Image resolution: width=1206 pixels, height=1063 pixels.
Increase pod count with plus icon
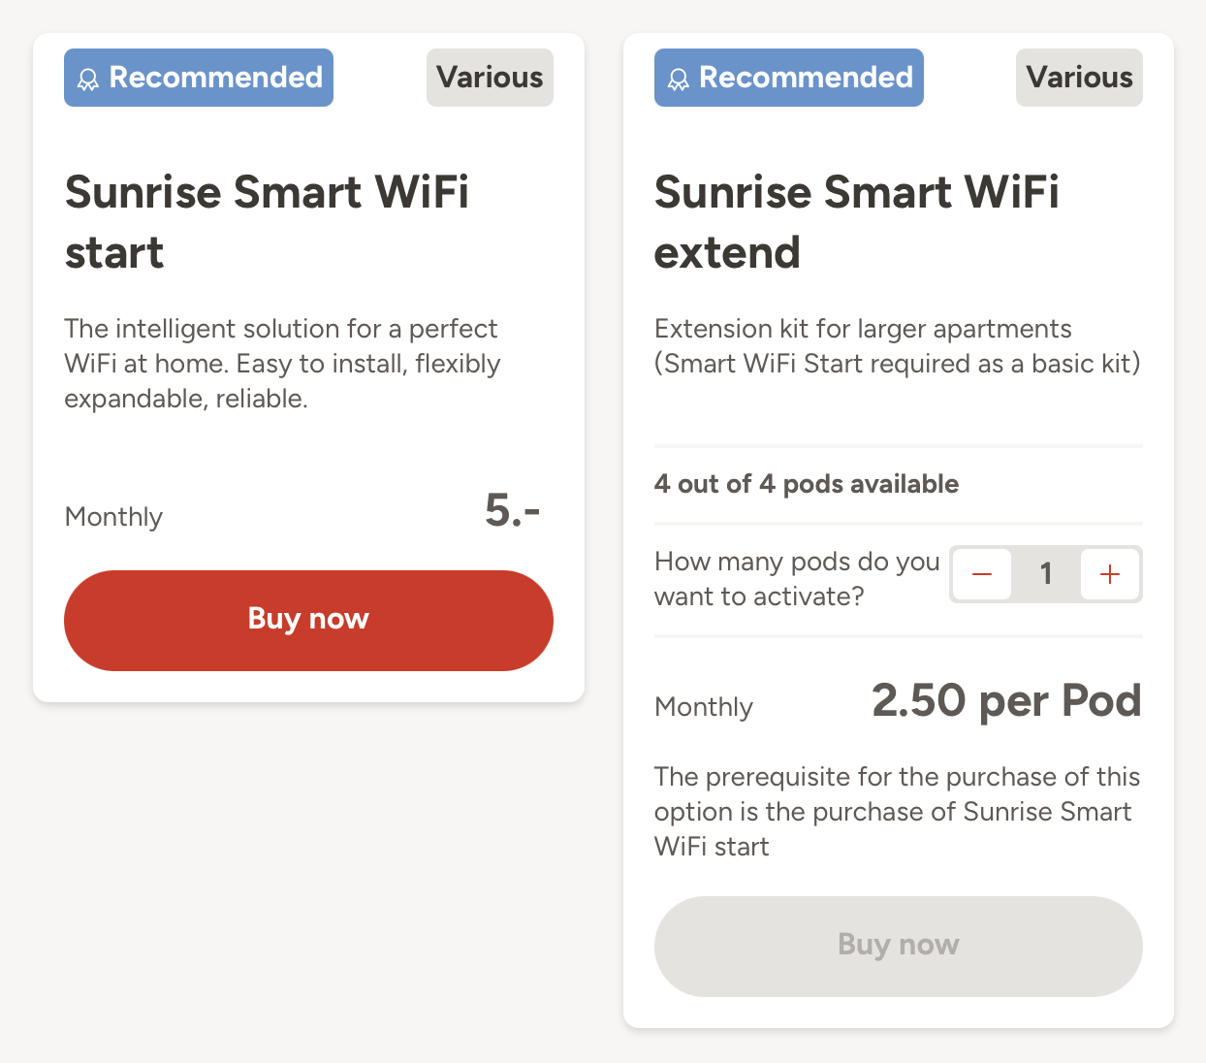pyautogui.click(x=1110, y=574)
